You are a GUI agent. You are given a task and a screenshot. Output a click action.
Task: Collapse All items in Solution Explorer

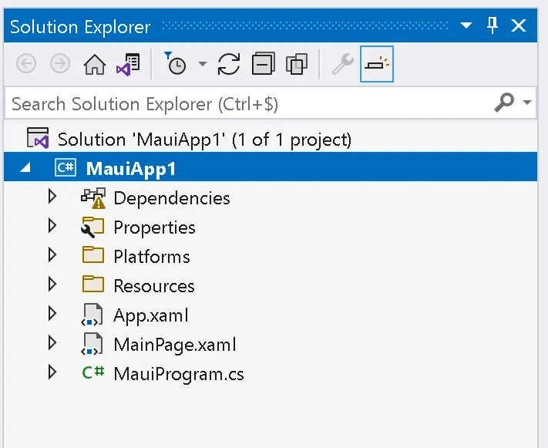click(x=263, y=64)
